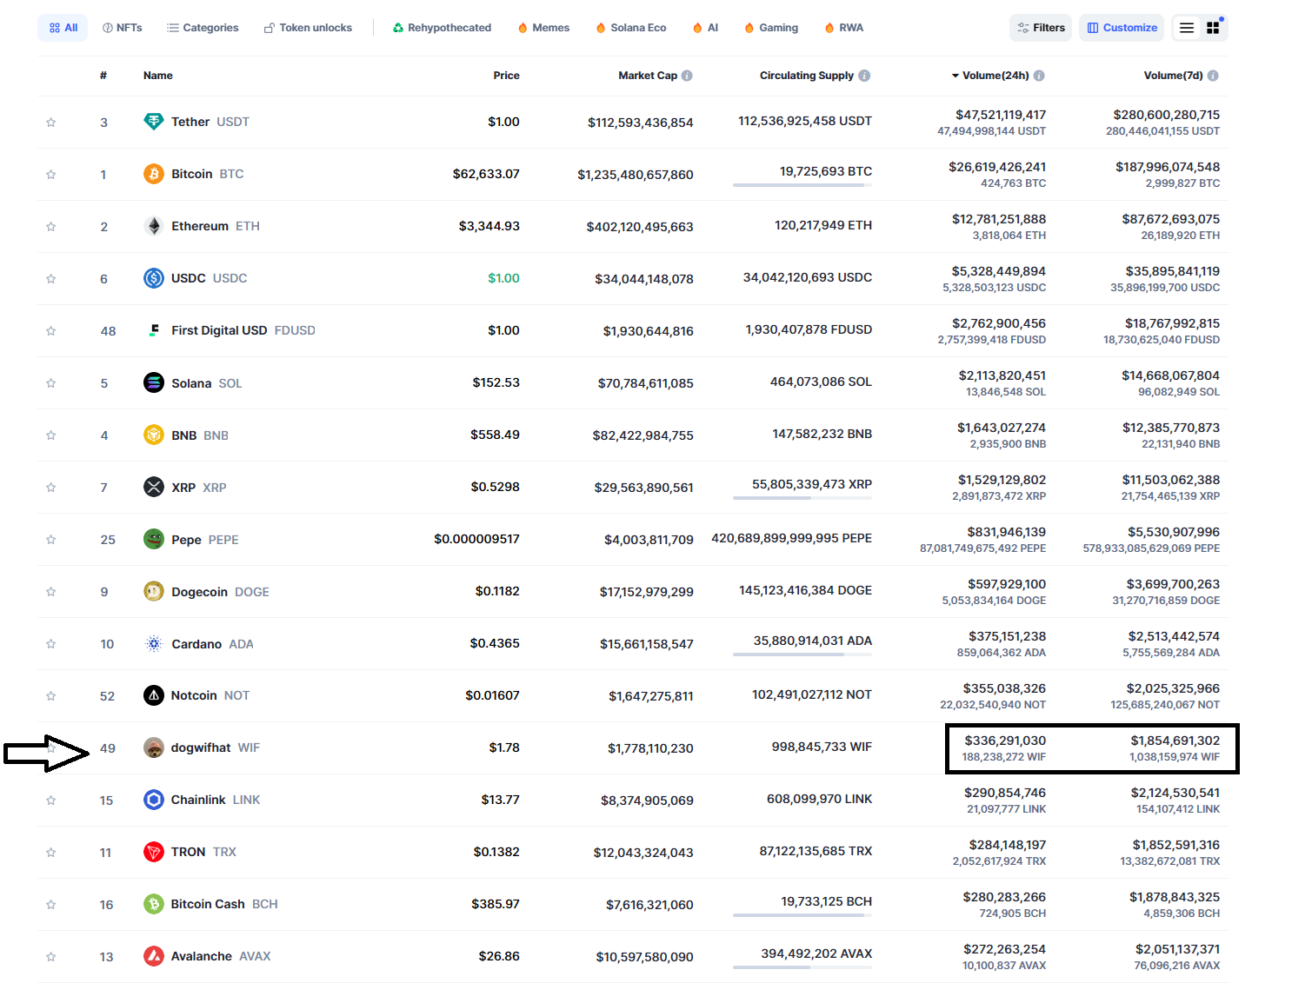Toggle watchlist star for Solana

coord(50,383)
